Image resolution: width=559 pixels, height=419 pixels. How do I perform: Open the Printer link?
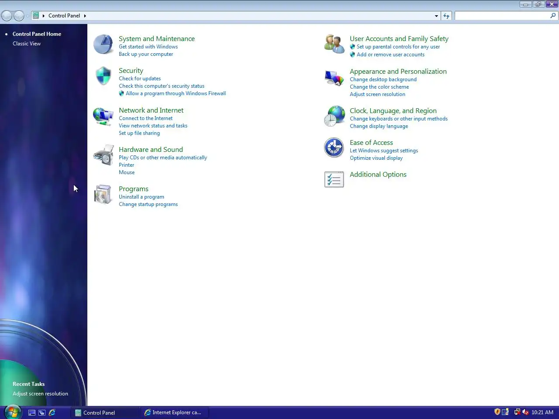coord(127,165)
